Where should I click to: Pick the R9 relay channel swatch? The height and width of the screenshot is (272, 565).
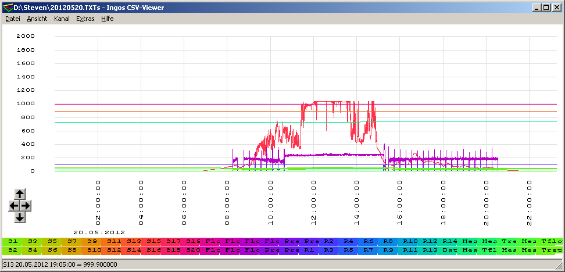point(388,250)
